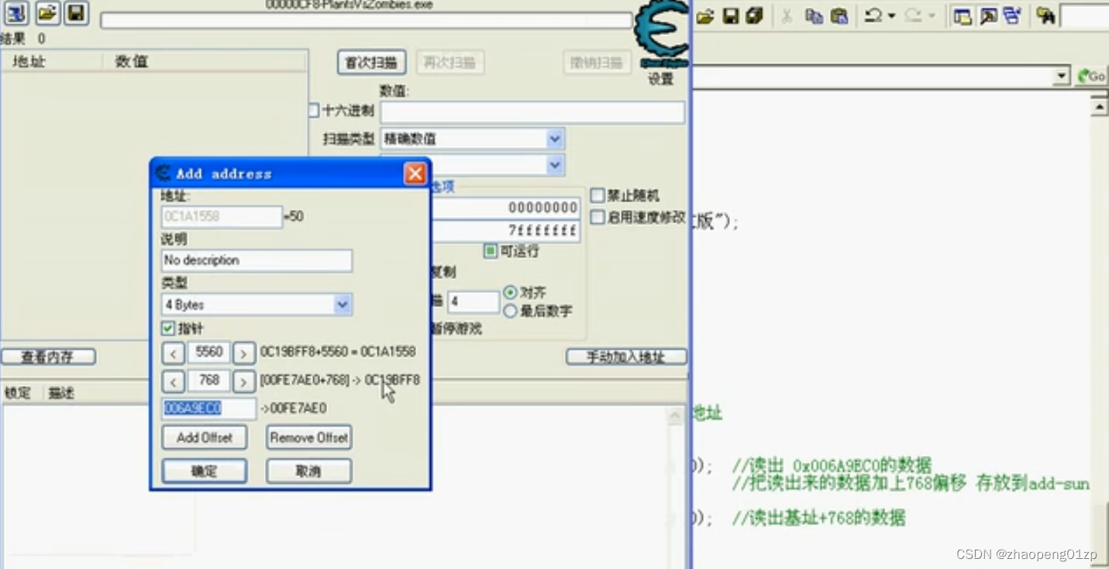Click the open folder icon in the IDE toolbar
The width and height of the screenshot is (1109, 569).
[x=704, y=16]
